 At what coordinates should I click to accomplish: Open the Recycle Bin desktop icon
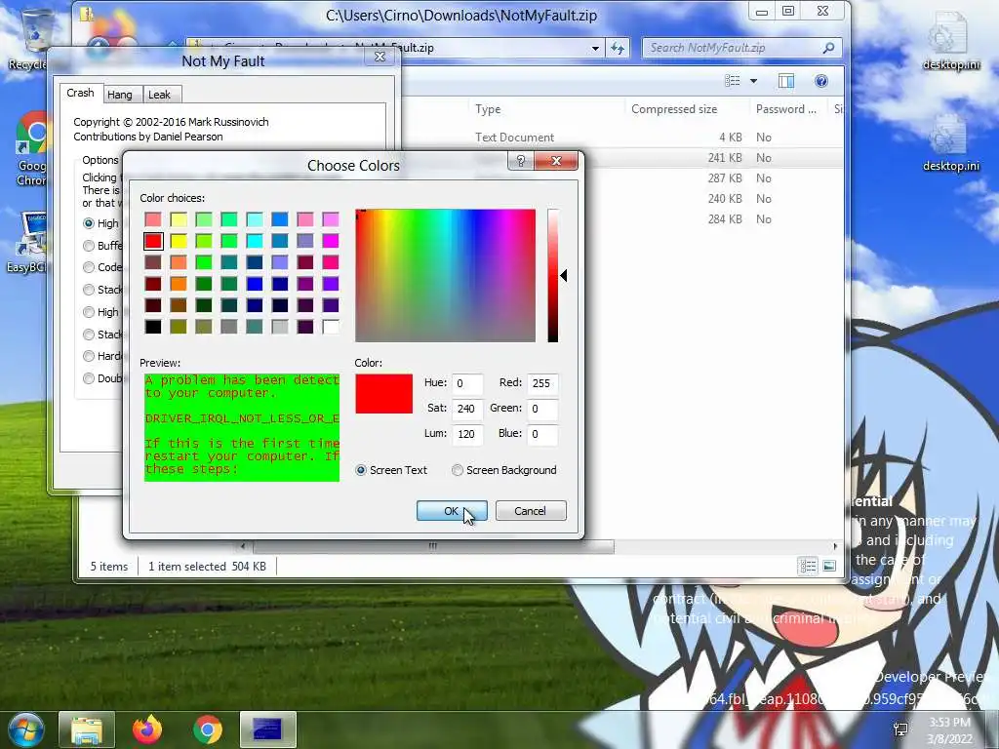click(28, 39)
